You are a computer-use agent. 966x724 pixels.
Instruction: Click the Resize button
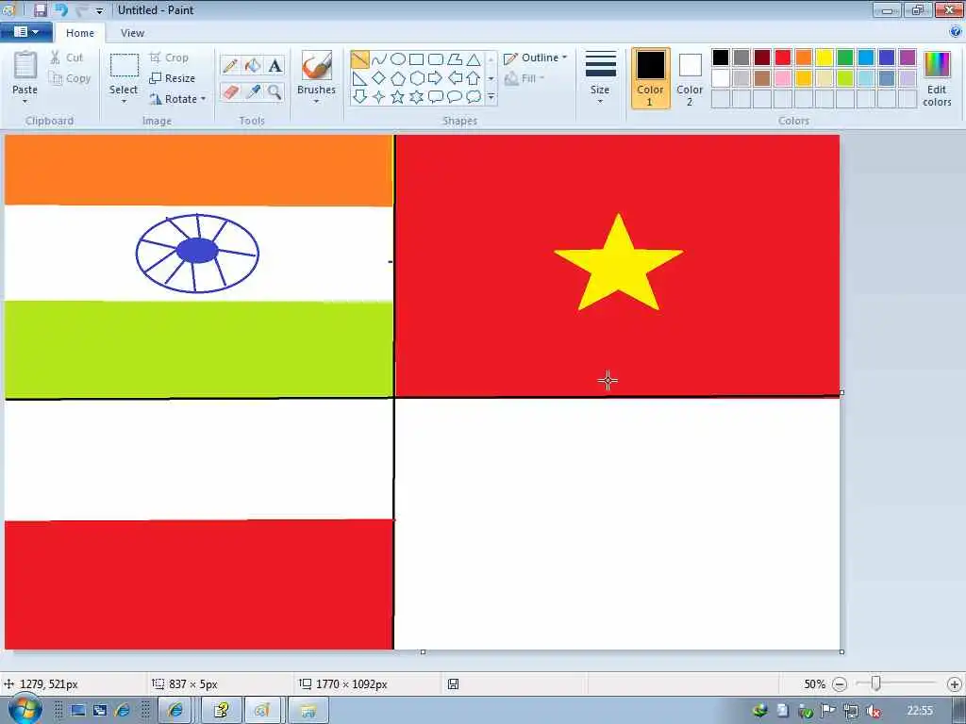[173, 78]
